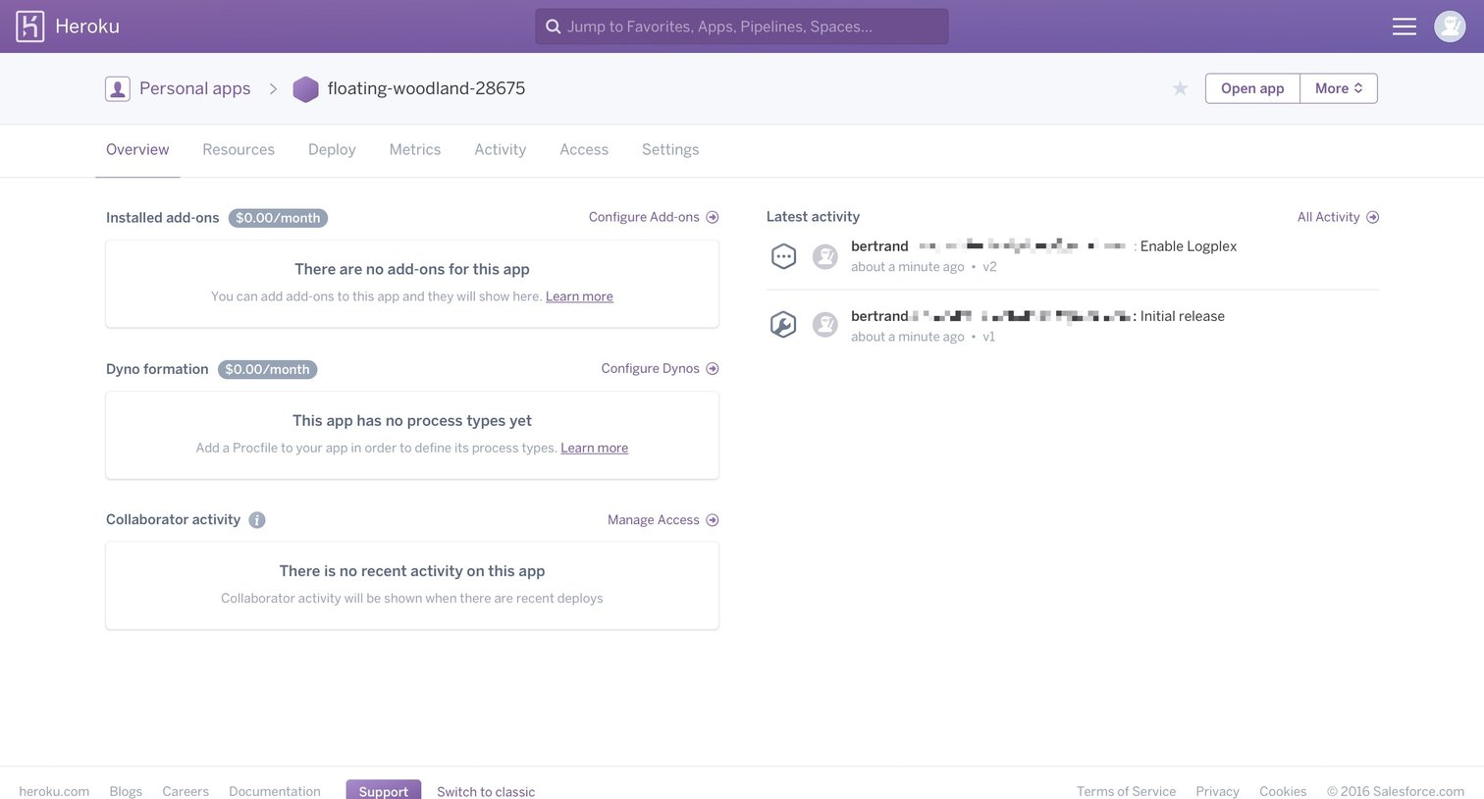This screenshot has height=799, width=1484.
Task: Click Learn more under add-ons
Action: (x=579, y=296)
